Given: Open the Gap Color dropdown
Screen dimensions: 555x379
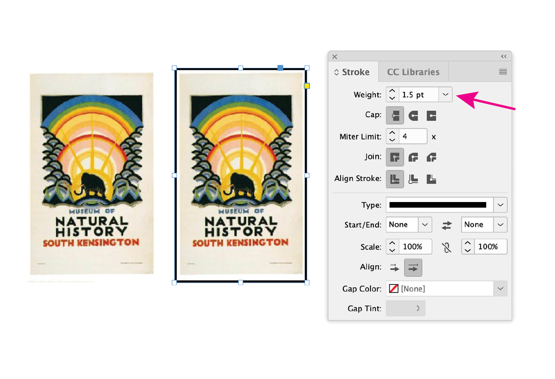Looking at the screenshot, I should 500,289.
